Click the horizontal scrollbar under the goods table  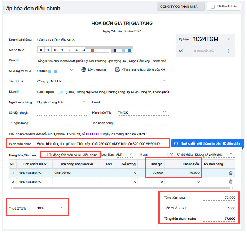pos(121,188)
